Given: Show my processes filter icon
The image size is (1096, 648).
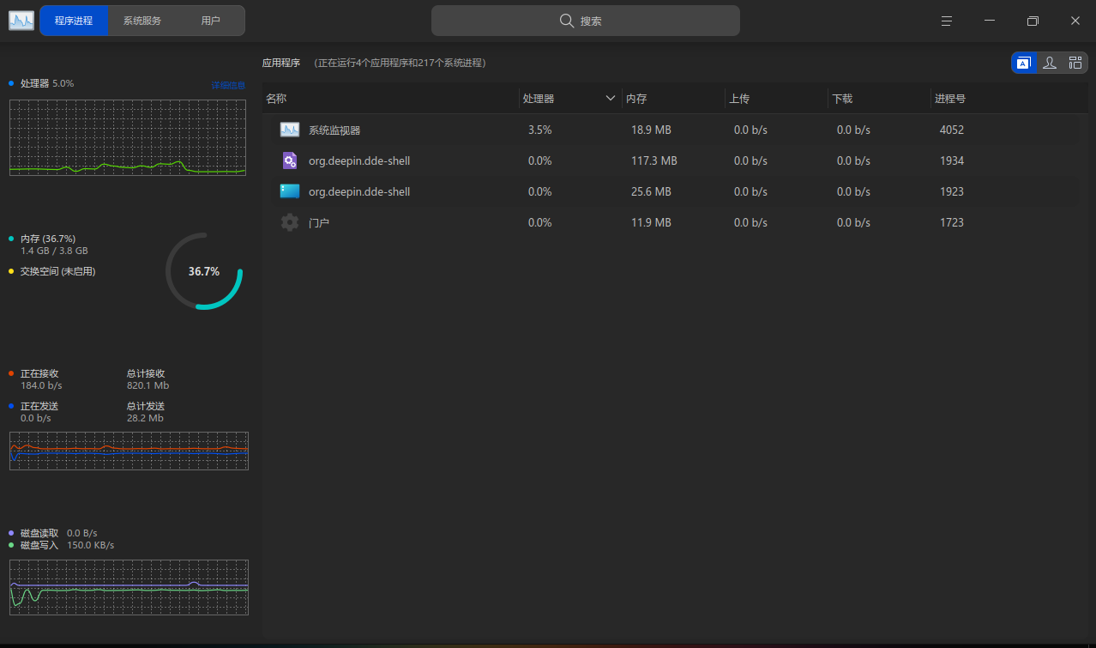Looking at the screenshot, I should point(1049,63).
